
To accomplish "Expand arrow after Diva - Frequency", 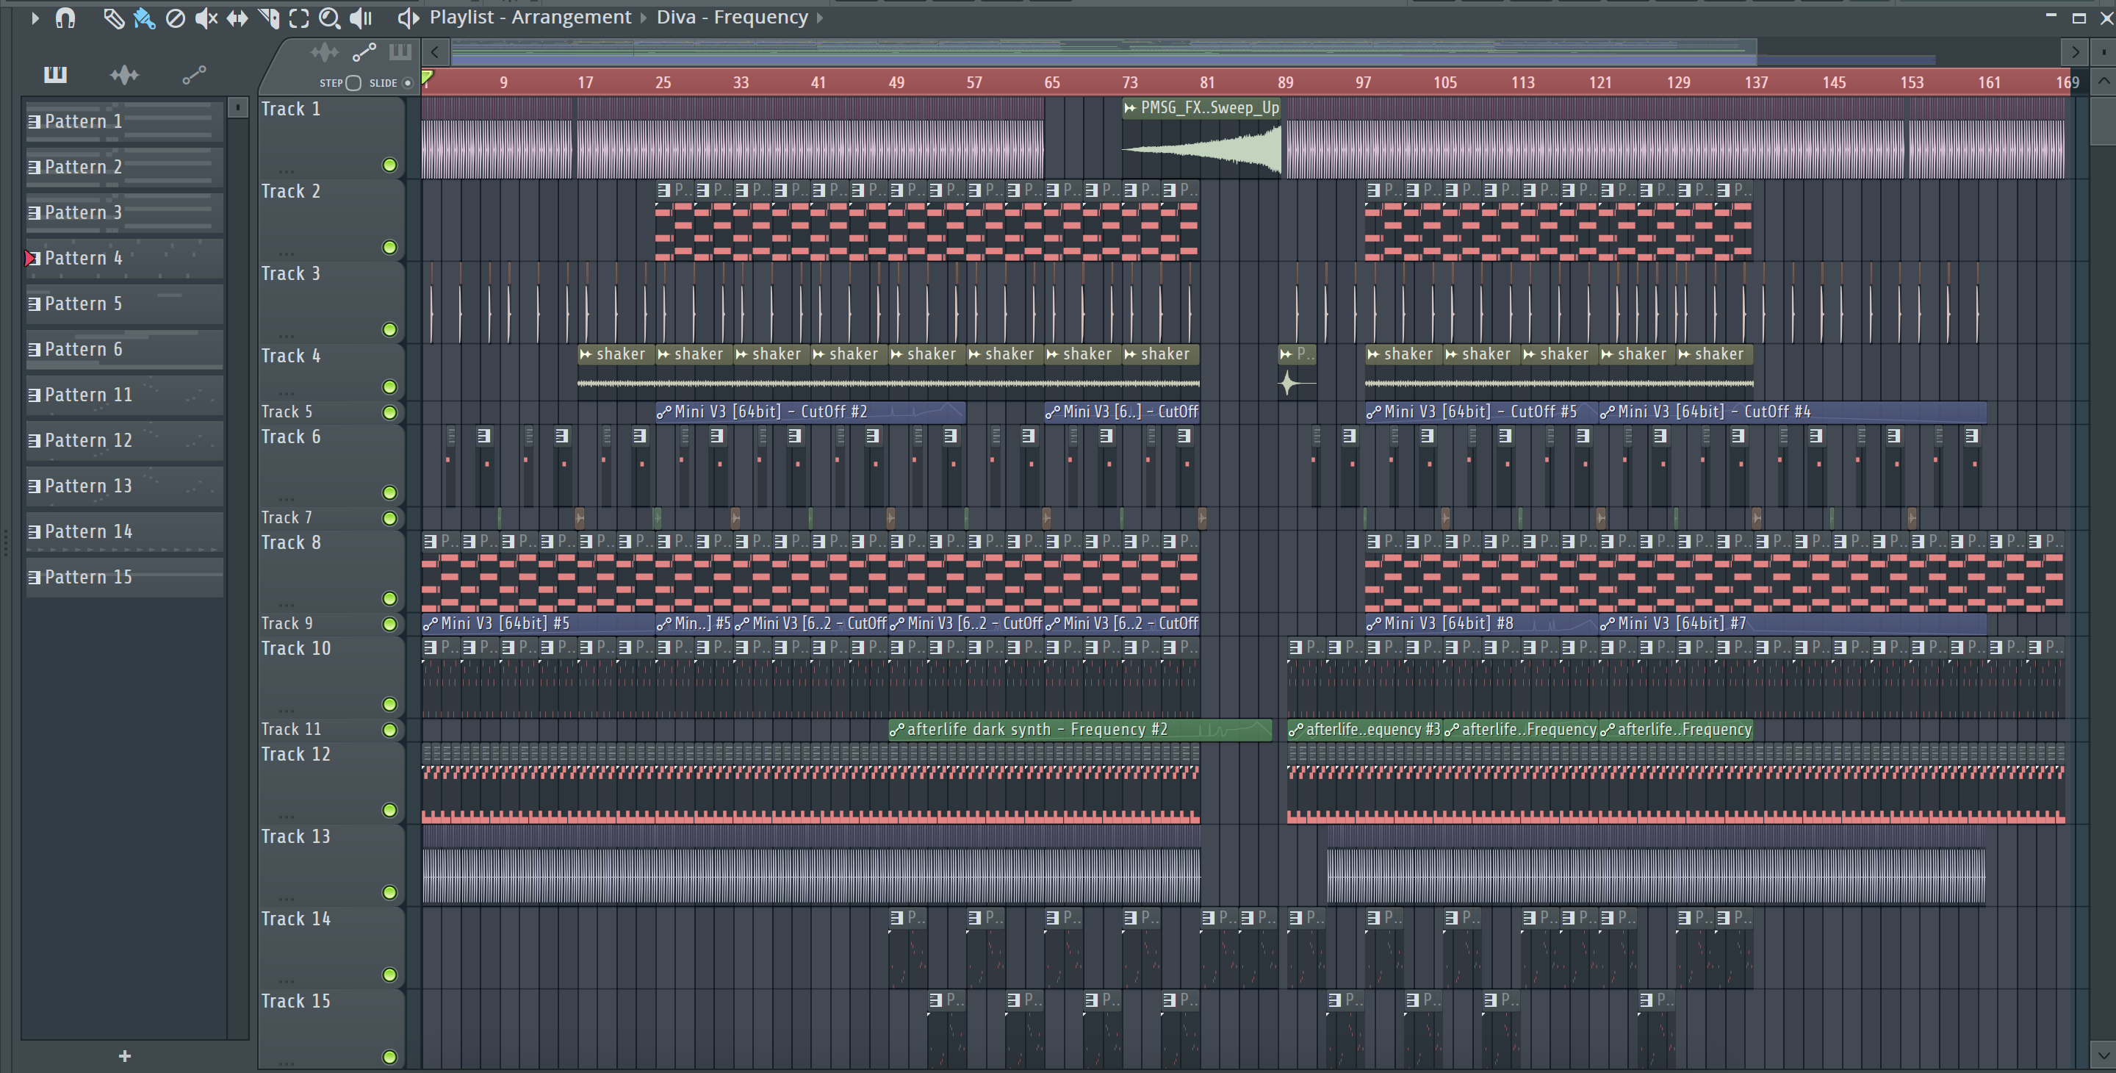I will pyautogui.click(x=820, y=17).
